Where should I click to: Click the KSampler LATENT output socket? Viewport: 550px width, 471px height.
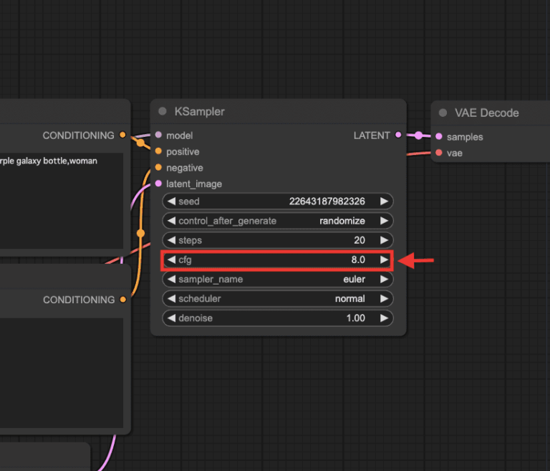pos(398,135)
